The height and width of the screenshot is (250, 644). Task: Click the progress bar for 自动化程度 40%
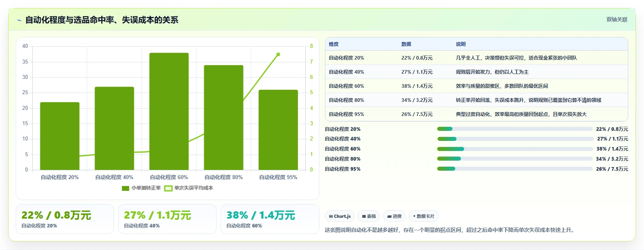pyautogui.click(x=515, y=139)
